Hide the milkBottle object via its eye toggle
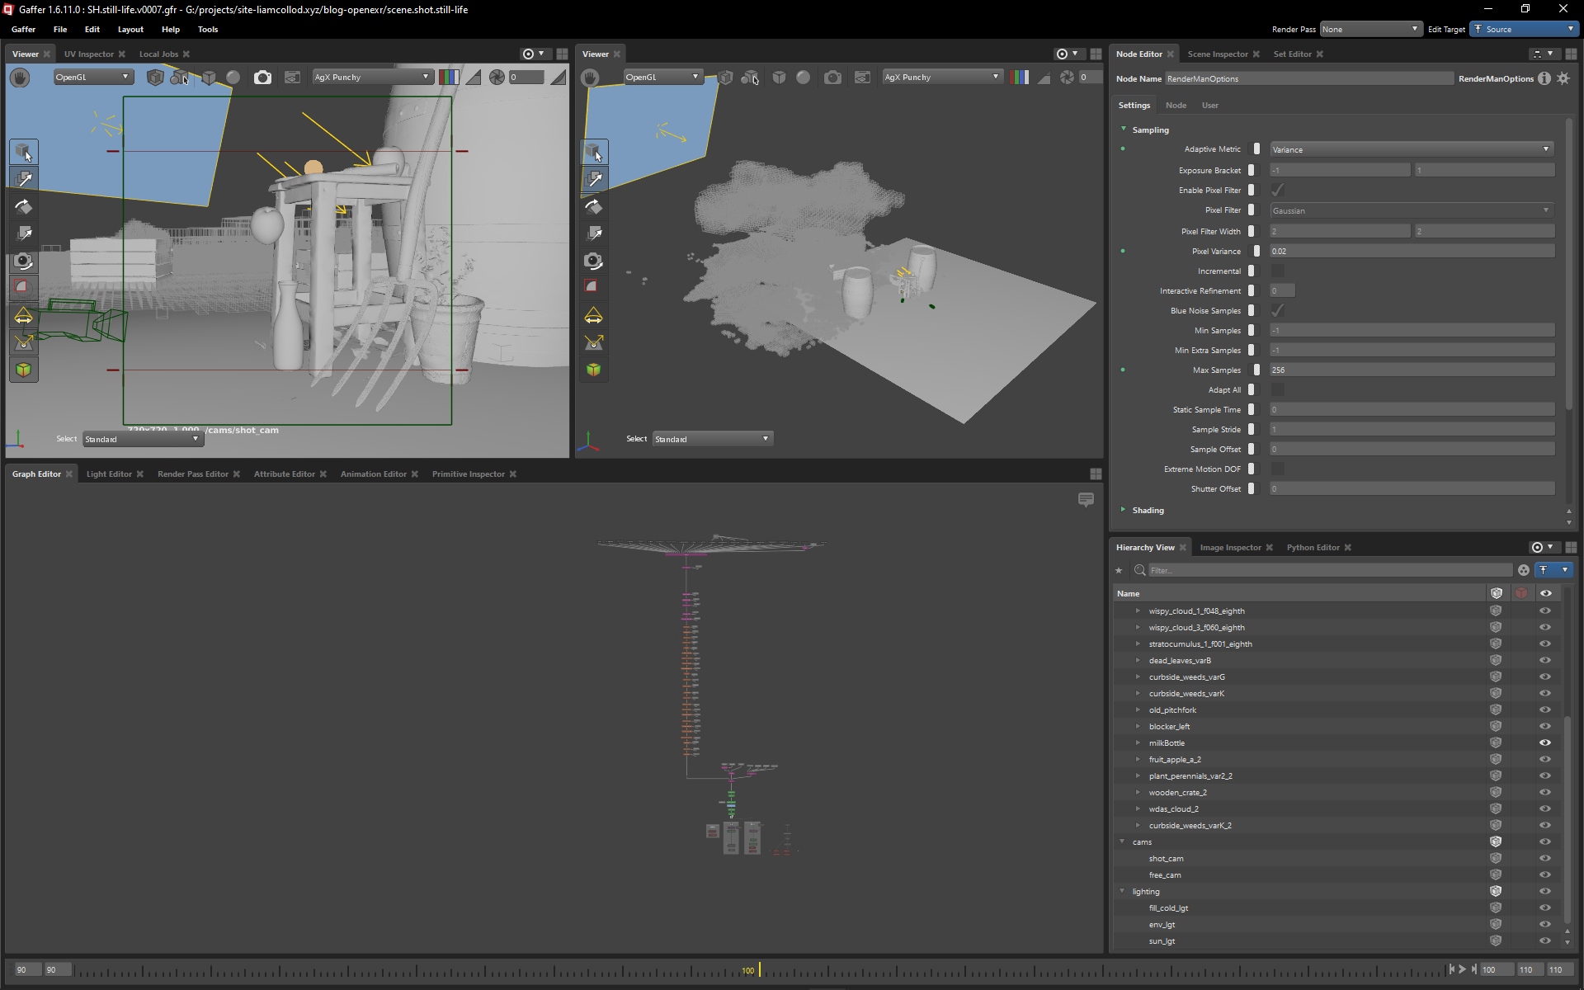 click(1546, 742)
